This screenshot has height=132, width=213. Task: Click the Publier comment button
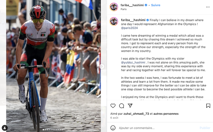pos(205,128)
